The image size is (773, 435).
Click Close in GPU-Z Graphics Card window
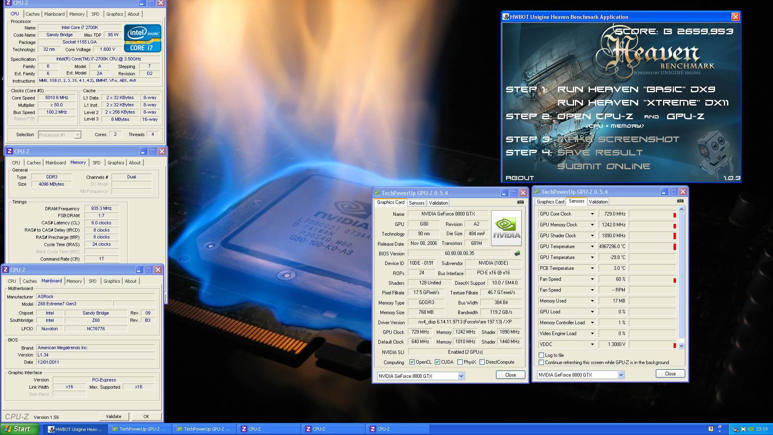click(511, 375)
